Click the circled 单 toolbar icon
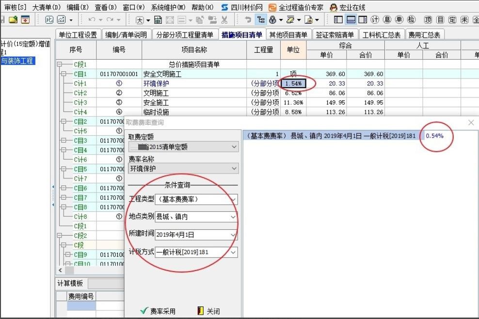 399,20
